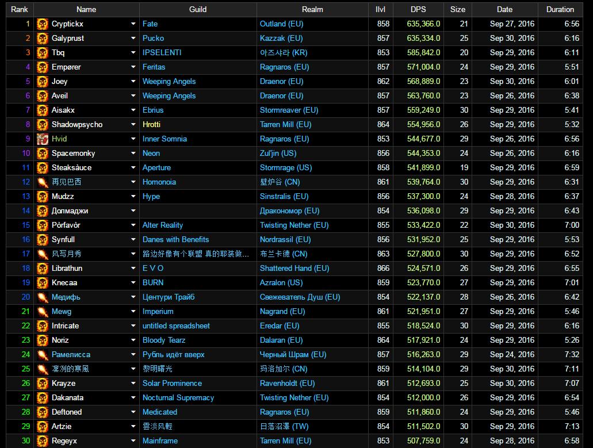Screen dimensions: 593x448
Task: Open the Stormrage (US) realm link
Action: [286, 167]
